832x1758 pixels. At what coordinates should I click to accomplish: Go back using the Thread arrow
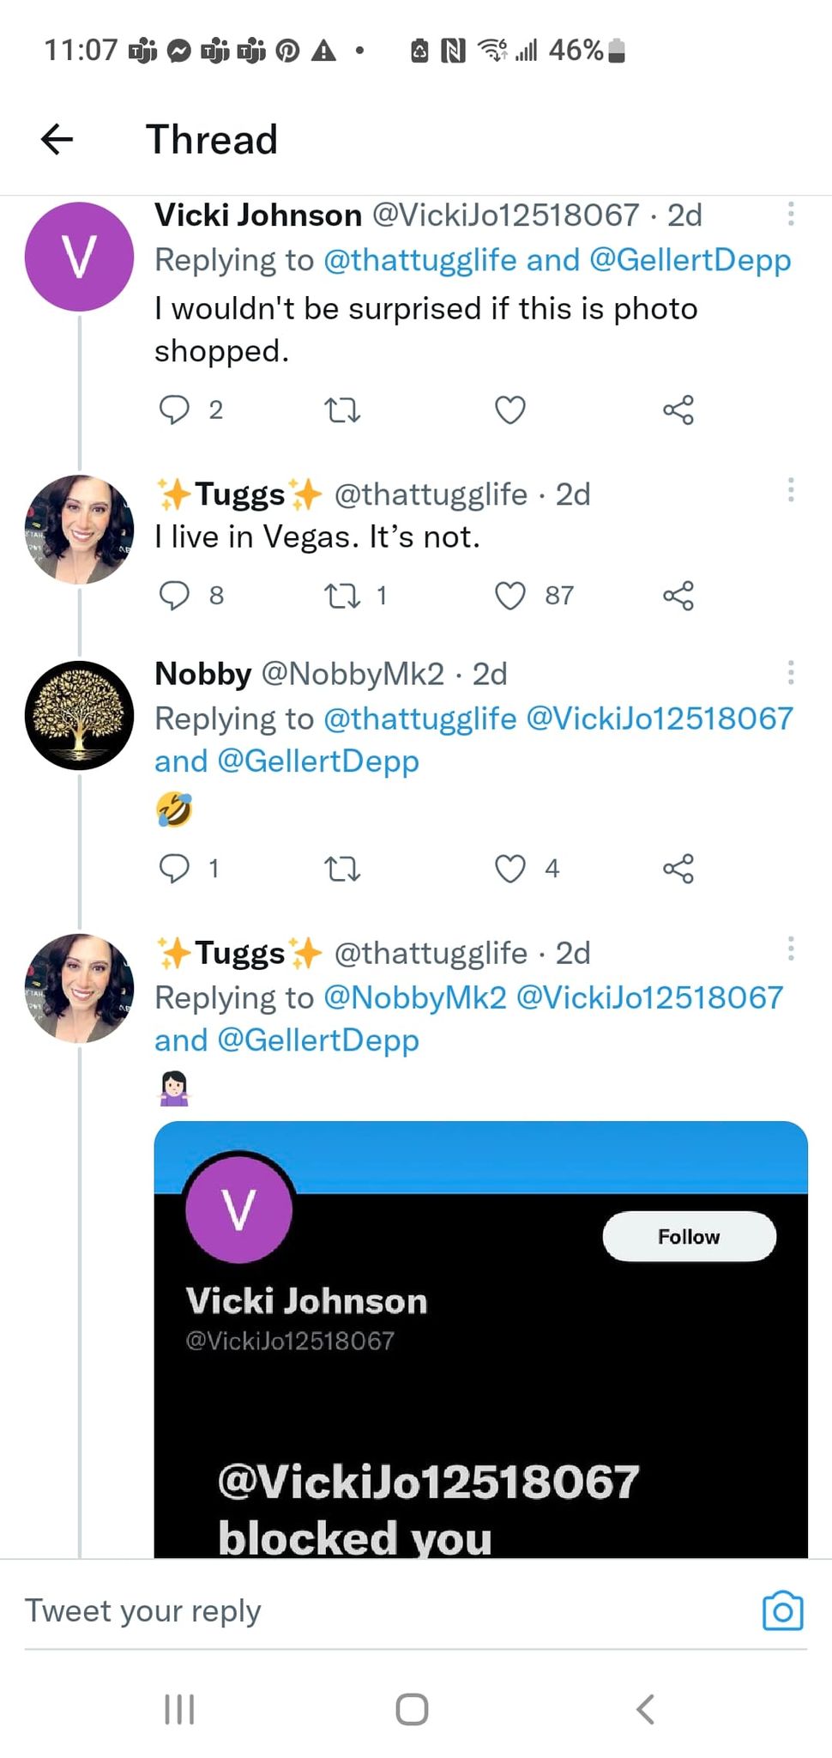pos(57,139)
